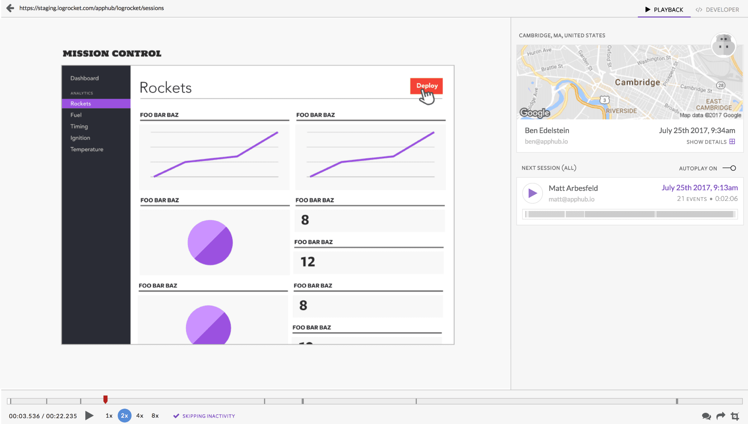
Task: Click the Mission Control title
Action: (112, 53)
